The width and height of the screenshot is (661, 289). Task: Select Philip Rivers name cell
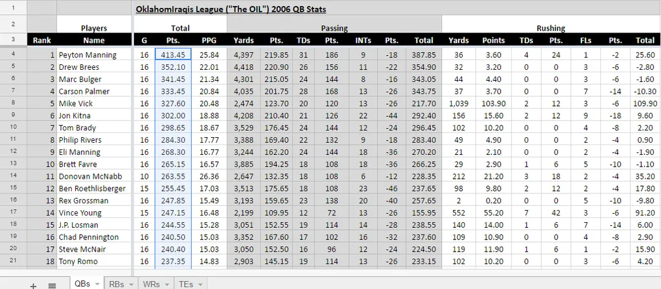(x=94, y=140)
